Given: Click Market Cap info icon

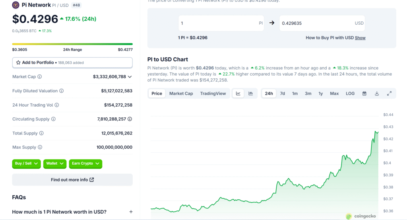Looking at the screenshot, I should (39, 77).
